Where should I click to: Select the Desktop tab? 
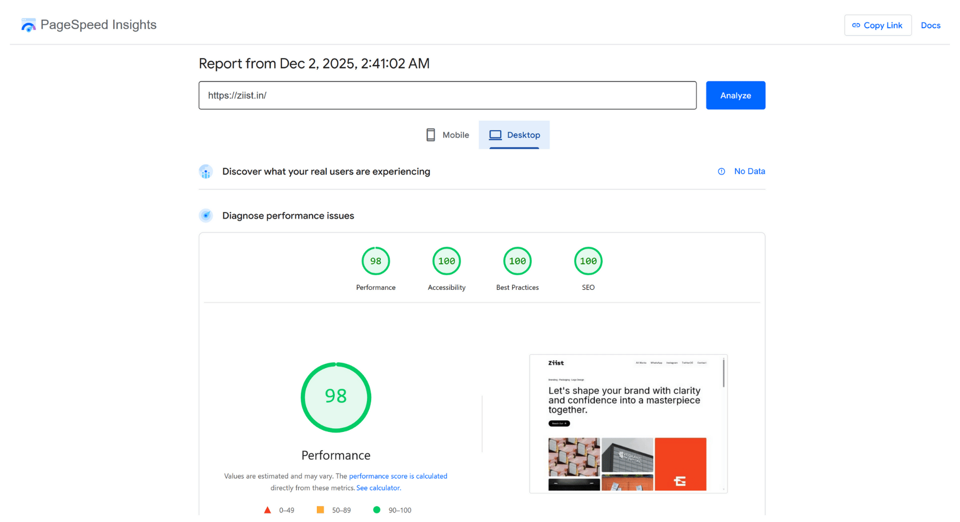[x=514, y=135]
